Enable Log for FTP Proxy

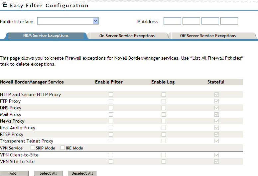[x=164, y=101]
